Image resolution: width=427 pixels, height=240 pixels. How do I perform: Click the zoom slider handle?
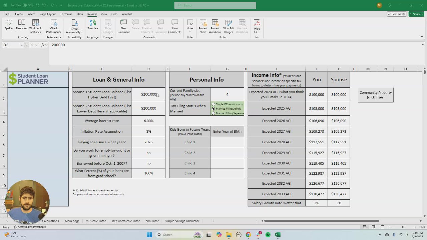click(x=403, y=227)
